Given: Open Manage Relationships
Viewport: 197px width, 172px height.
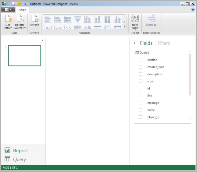Looking at the screenshot, I should tap(151, 20).
